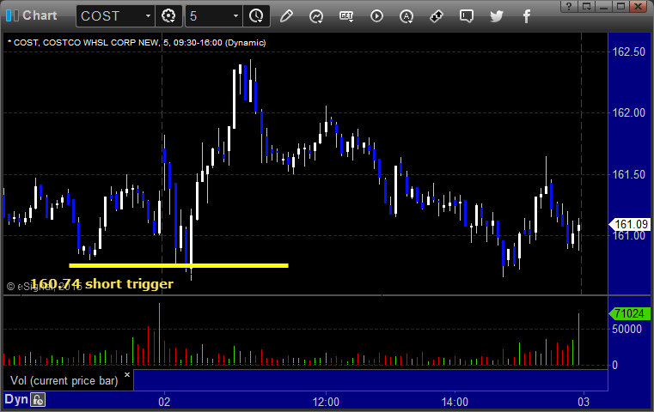Click the 12:00 time axis label
654x412 pixels.
coord(326,402)
